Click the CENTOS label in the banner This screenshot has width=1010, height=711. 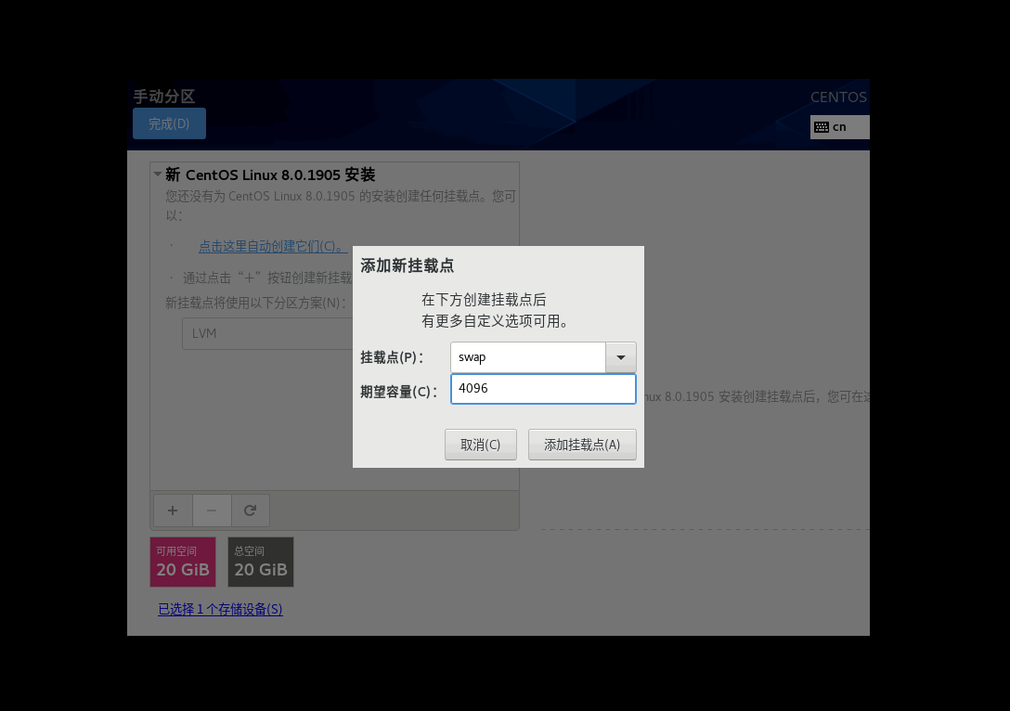point(838,97)
